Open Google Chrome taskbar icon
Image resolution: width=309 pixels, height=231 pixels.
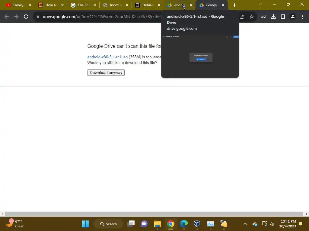pyautogui.click(x=171, y=224)
